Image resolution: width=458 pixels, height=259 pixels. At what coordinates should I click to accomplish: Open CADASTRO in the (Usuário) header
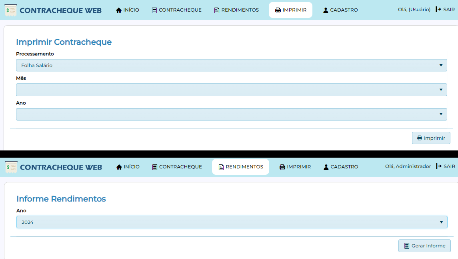pos(340,10)
